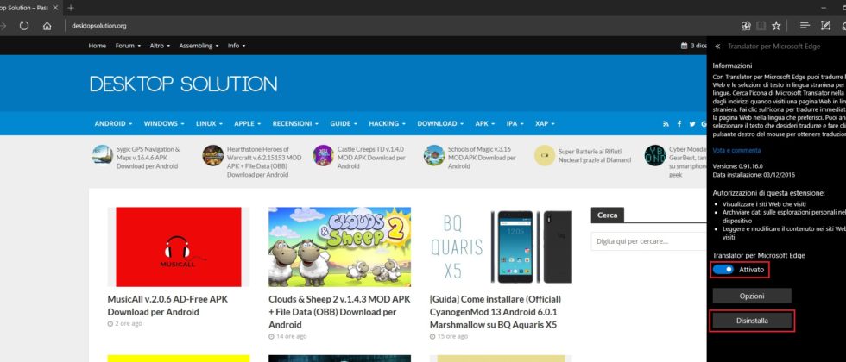Image resolution: width=846 pixels, height=362 pixels.
Task: Expand the LINUX category dropdown
Action: pos(209,123)
